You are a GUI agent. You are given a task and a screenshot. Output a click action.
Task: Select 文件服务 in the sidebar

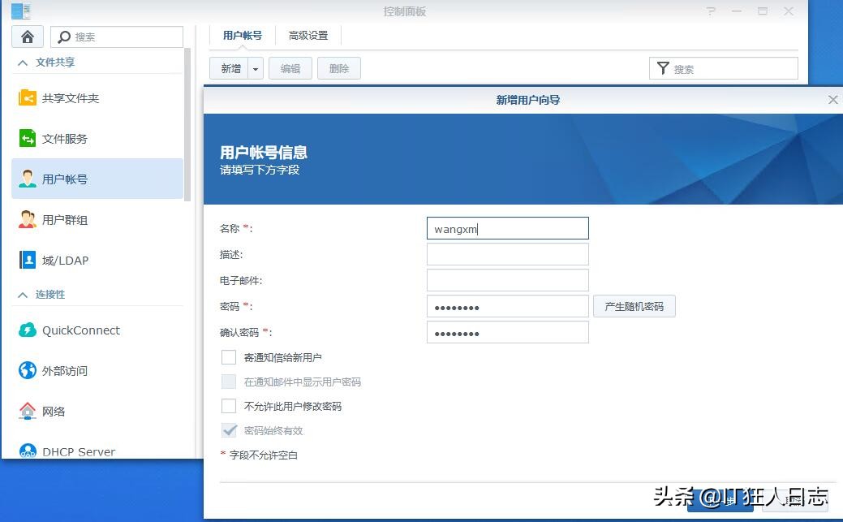pos(80,138)
